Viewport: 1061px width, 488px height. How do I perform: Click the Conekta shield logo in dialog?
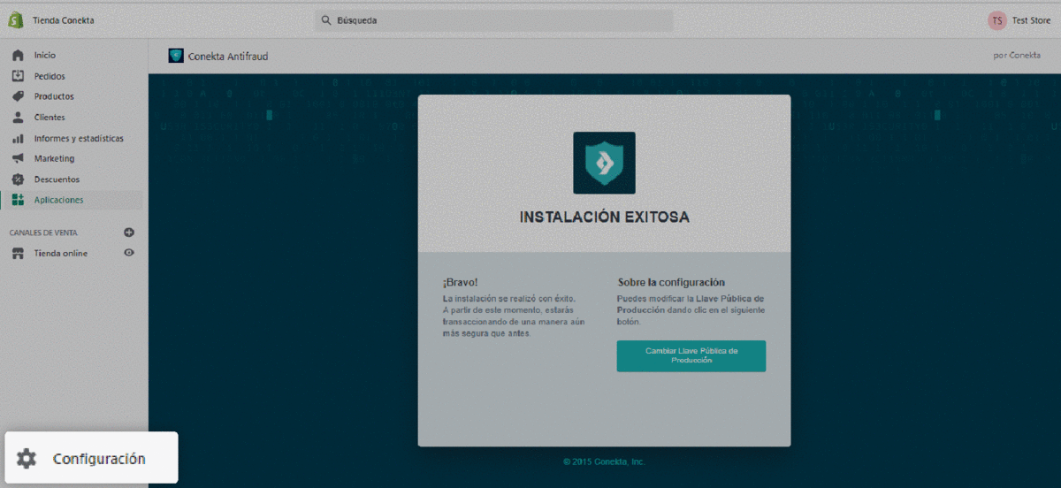click(604, 163)
